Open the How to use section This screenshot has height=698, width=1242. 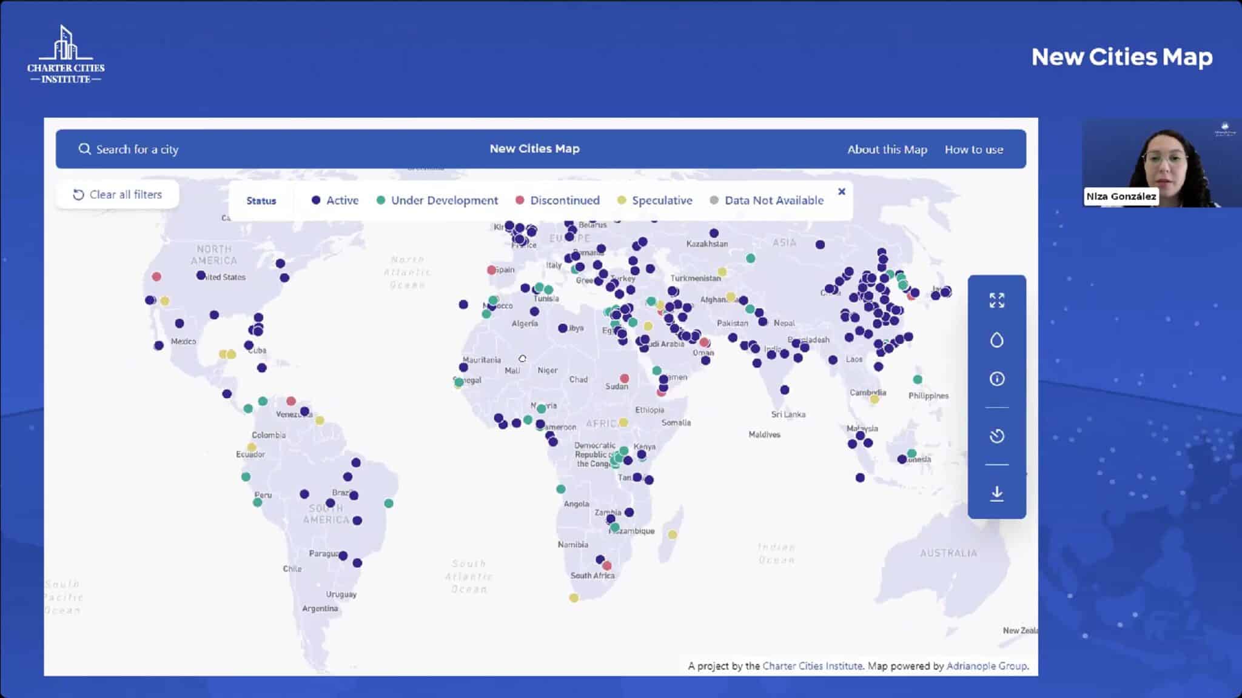974,149
